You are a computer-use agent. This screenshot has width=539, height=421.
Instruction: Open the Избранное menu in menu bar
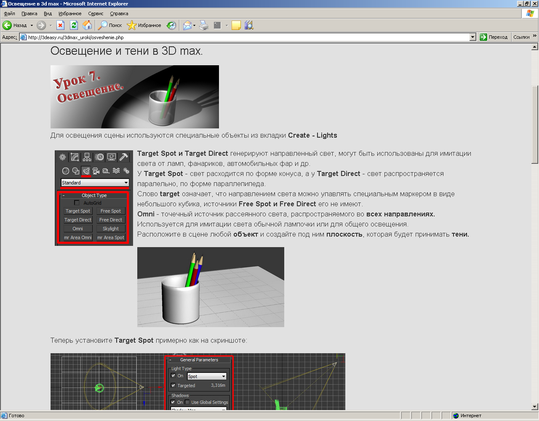coord(70,13)
